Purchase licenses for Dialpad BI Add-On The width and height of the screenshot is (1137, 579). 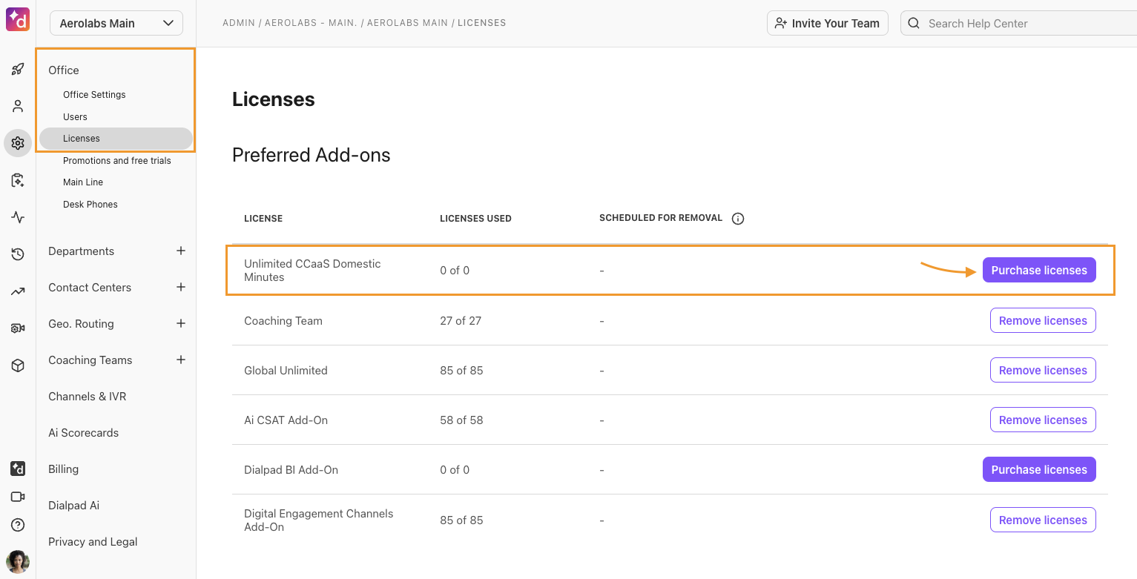pos(1039,470)
